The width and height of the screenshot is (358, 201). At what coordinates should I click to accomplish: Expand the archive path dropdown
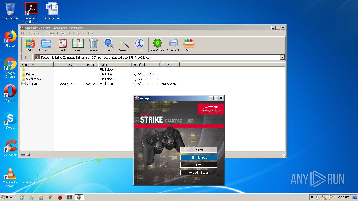(x=282, y=57)
